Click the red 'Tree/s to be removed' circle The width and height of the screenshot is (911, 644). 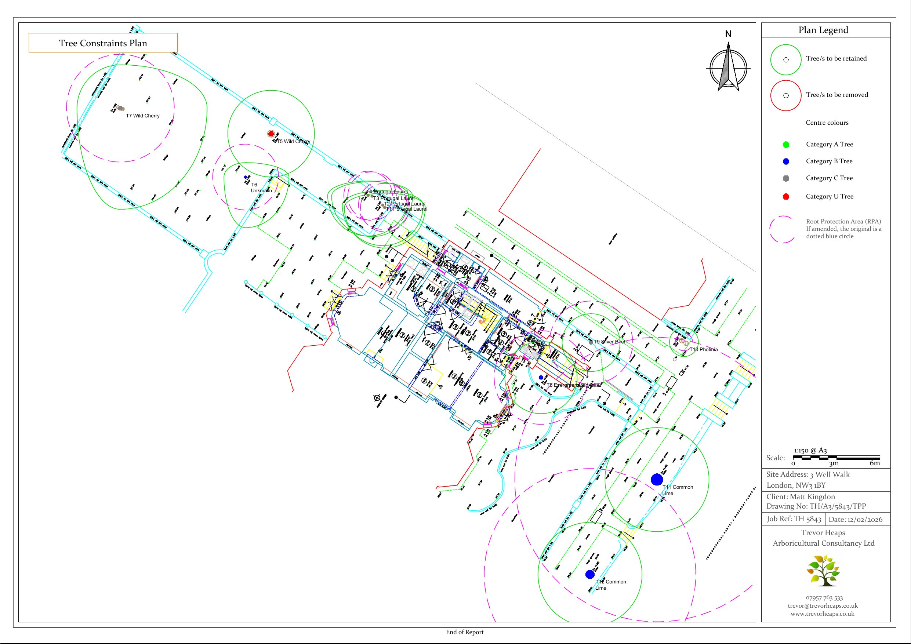click(x=785, y=96)
